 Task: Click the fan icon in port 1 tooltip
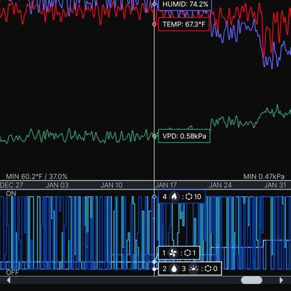click(173, 253)
